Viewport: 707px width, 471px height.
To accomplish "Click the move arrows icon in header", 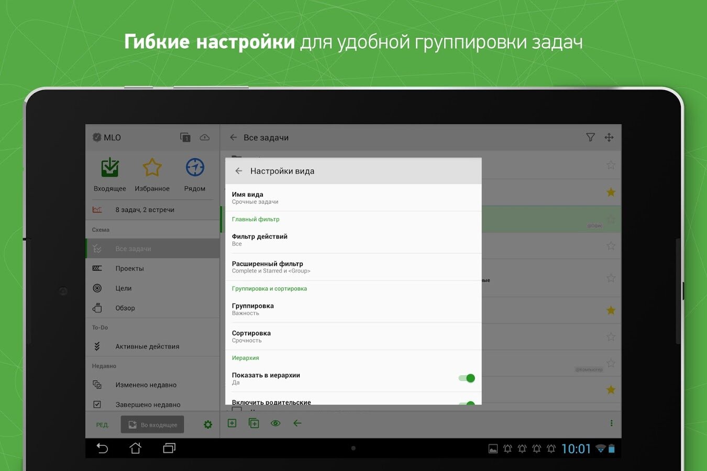I will point(609,138).
